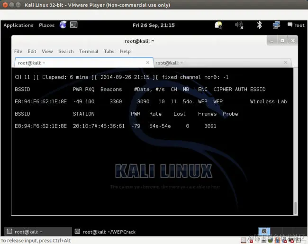Open the root user menu

296,25
